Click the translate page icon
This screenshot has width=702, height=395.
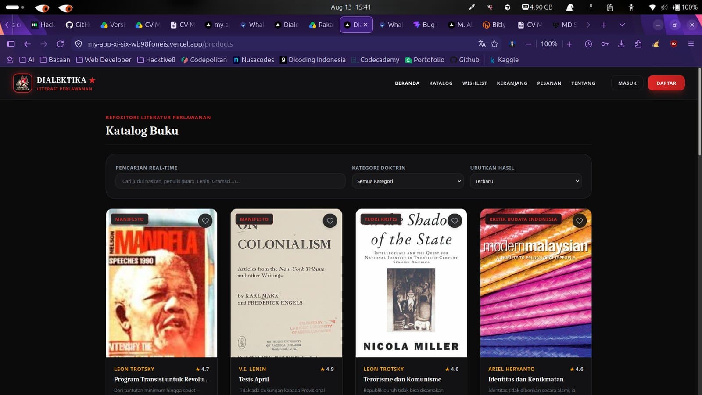tap(482, 44)
